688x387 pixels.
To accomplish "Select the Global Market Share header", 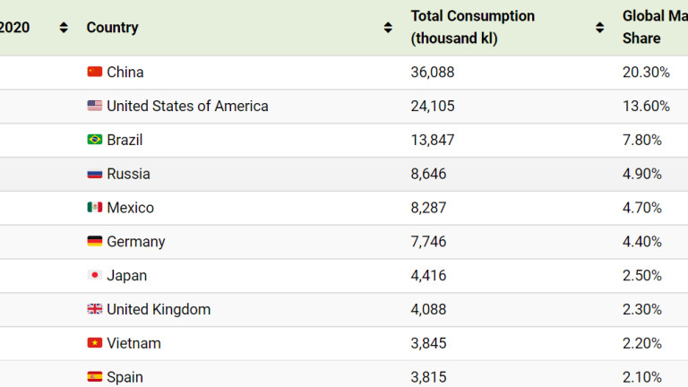I will [655, 27].
